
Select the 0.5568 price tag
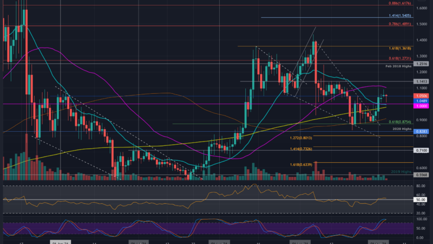pyautogui.click(x=421, y=175)
